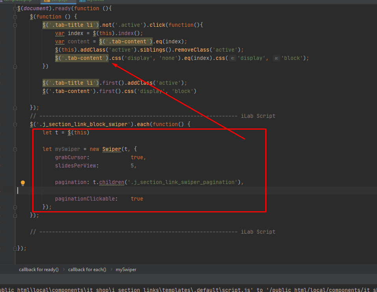Click the underlined 'children' method call
Screen dimensions: 377x292
112,182
